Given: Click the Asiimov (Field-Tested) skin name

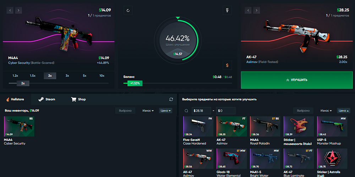Looking at the screenshot, I should click(x=262, y=62).
